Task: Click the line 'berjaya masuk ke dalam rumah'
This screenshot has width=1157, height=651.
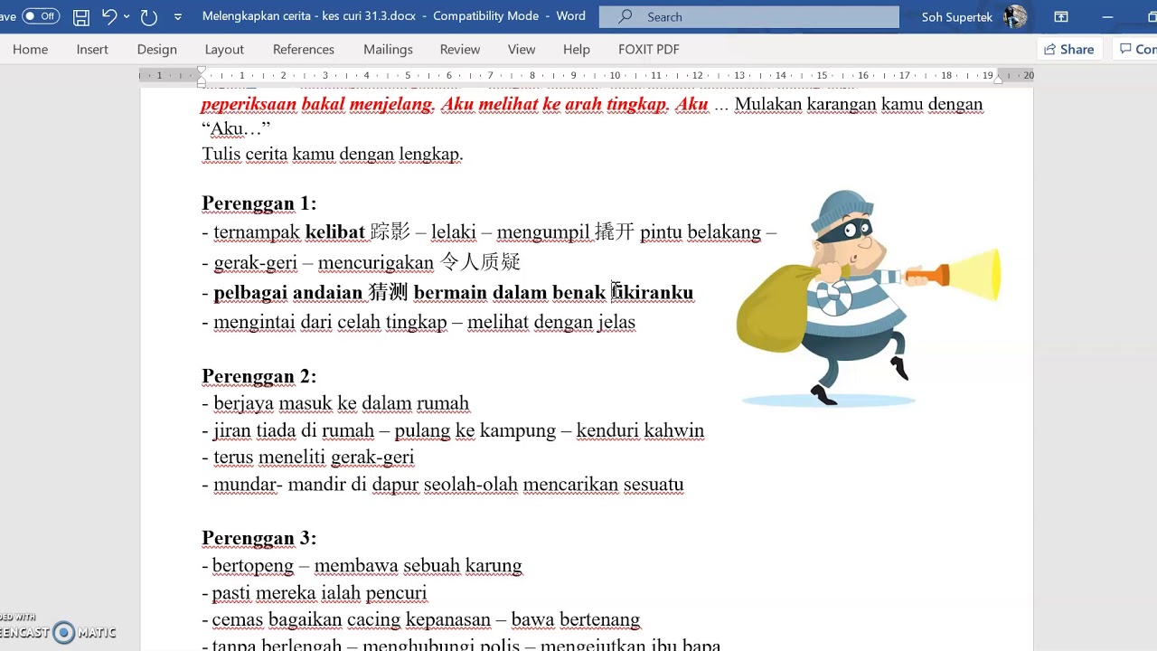Action: (341, 403)
